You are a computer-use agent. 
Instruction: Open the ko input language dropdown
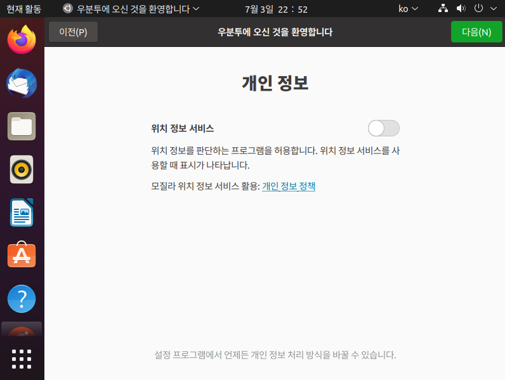408,9
